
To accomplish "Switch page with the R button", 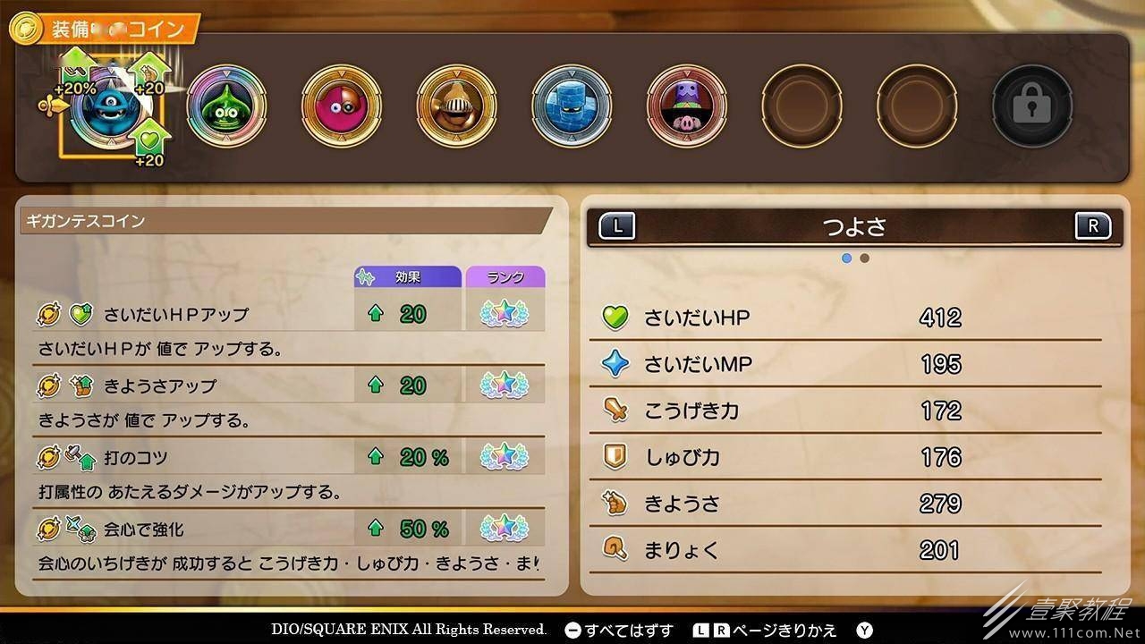I will tap(1092, 226).
